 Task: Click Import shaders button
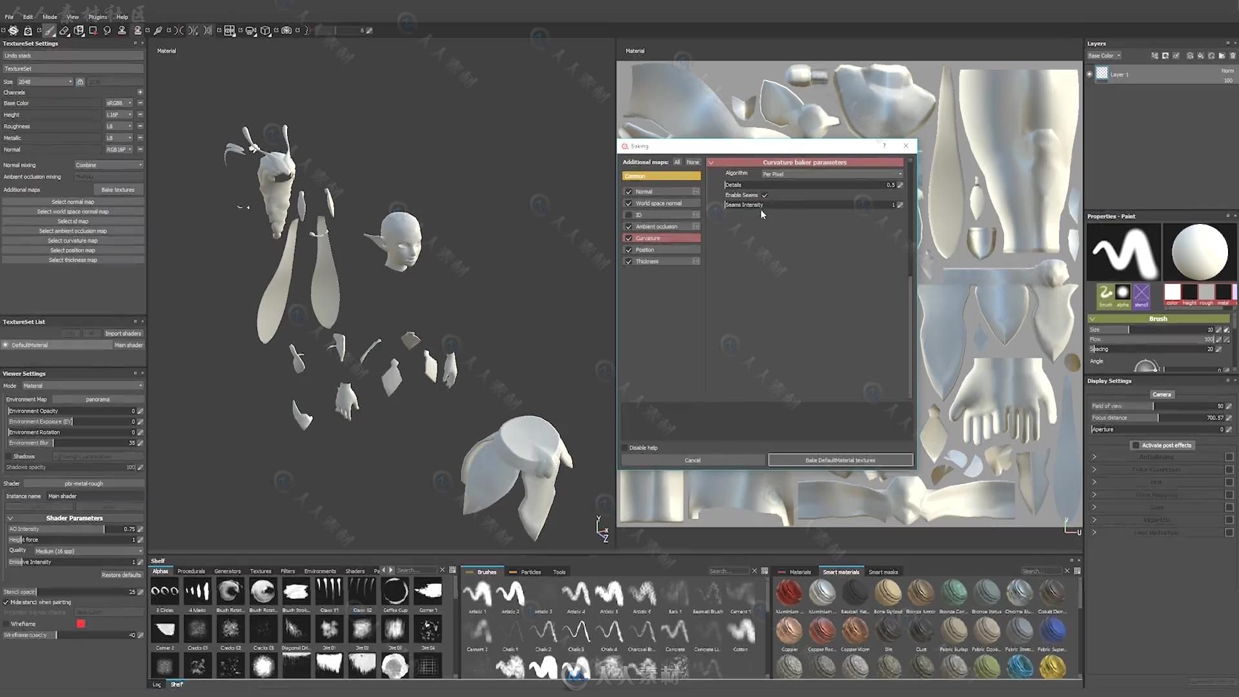(123, 334)
